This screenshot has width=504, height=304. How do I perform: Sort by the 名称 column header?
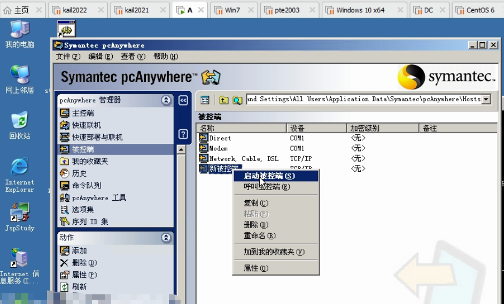(242, 128)
